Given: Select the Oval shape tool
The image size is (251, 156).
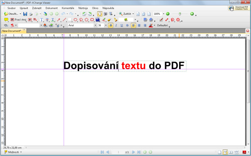Looking at the screenshot, I should click(75, 19).
